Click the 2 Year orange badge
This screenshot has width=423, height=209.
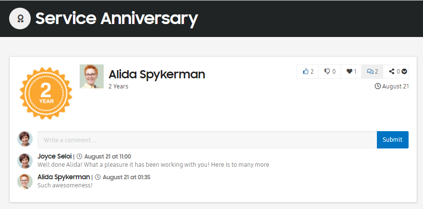(x=46, y=93)
